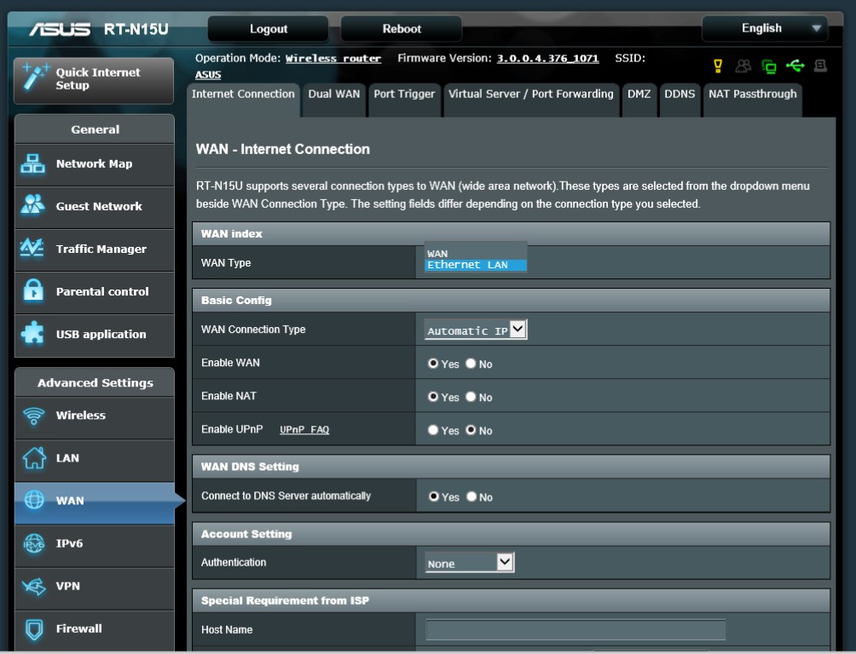Screen dimensions: 856x654
Task: Select Yes for Enable UPnP
Action: (433, 431)
